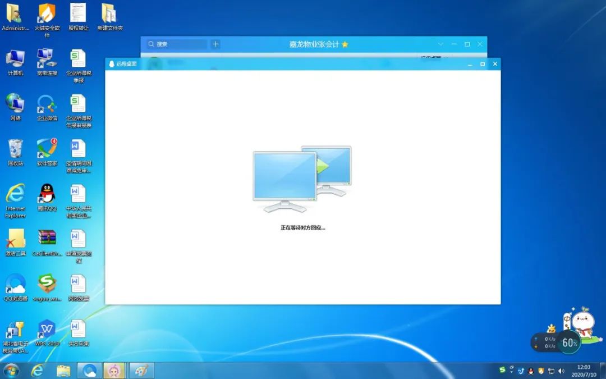Switch to QQ Browser taskbar button

89,371
